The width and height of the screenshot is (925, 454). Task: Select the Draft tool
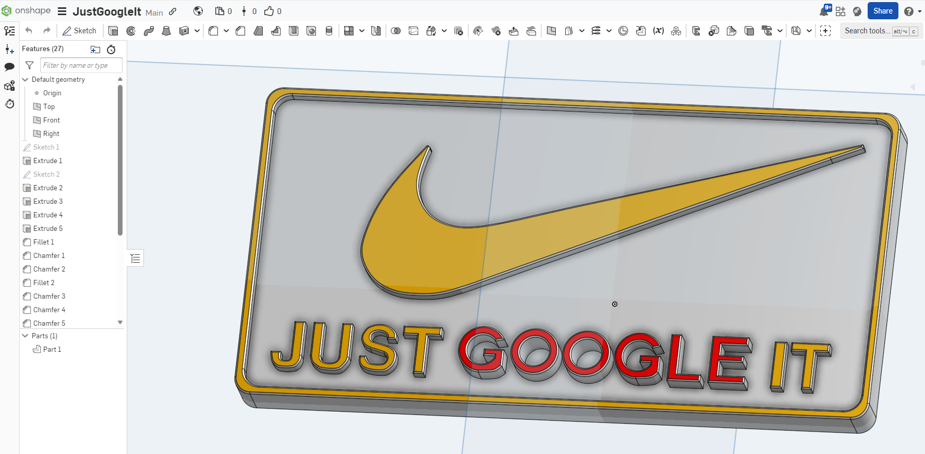pos(258,31)
